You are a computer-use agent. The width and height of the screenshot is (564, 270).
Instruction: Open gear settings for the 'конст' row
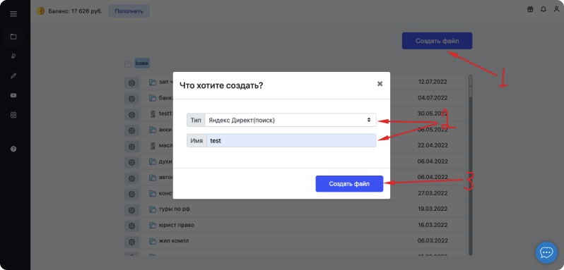pos(131,194)
